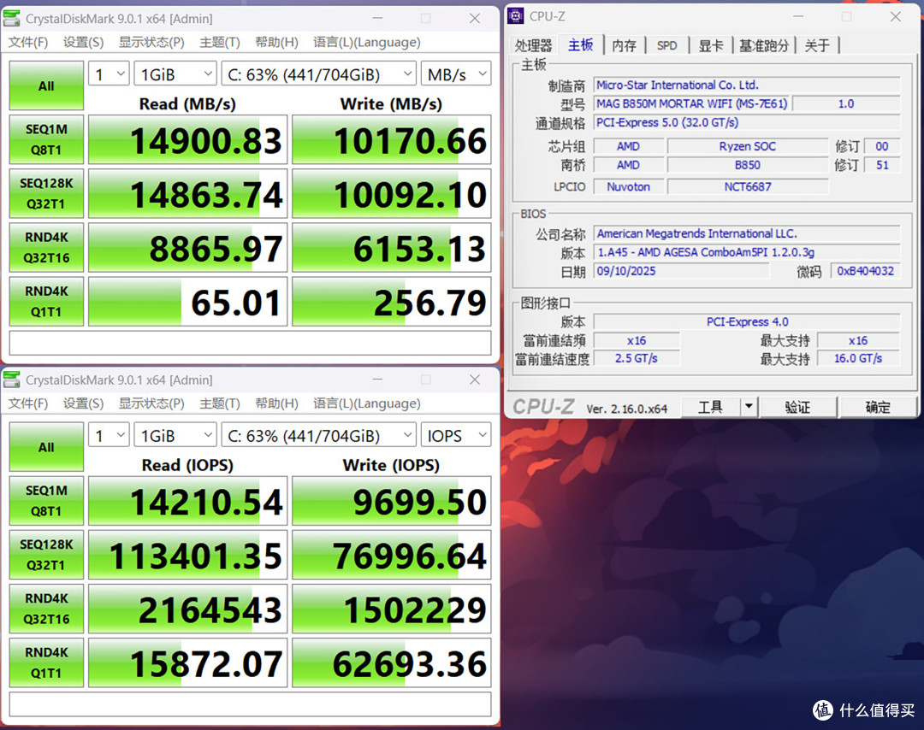Screen dimensions: 924x730
Task: Open CPU-Z tools dropdown arrow
Action: tap(749, 406)
